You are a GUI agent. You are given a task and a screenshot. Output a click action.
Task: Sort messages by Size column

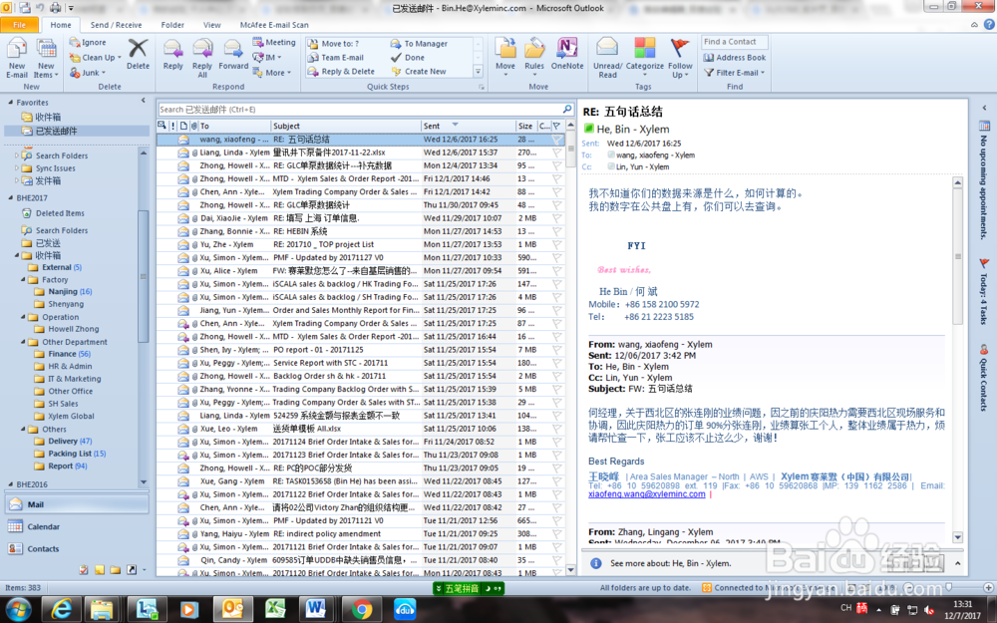point(525,126)
